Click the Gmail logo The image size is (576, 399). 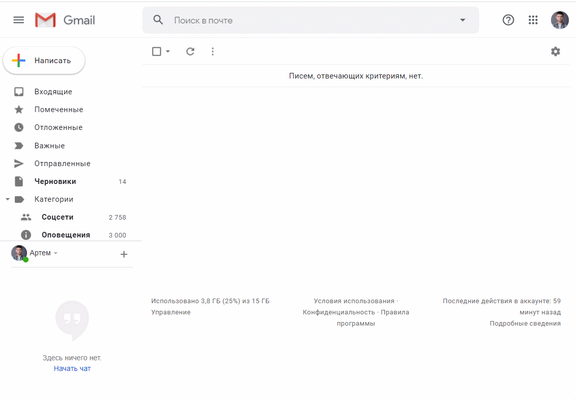tap(65, 20)
